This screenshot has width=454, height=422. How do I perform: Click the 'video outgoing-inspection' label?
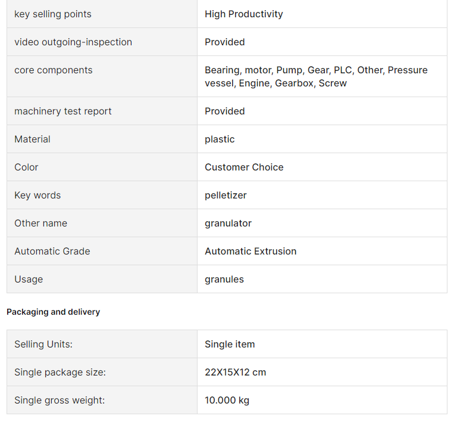click(x=73, y=42)
